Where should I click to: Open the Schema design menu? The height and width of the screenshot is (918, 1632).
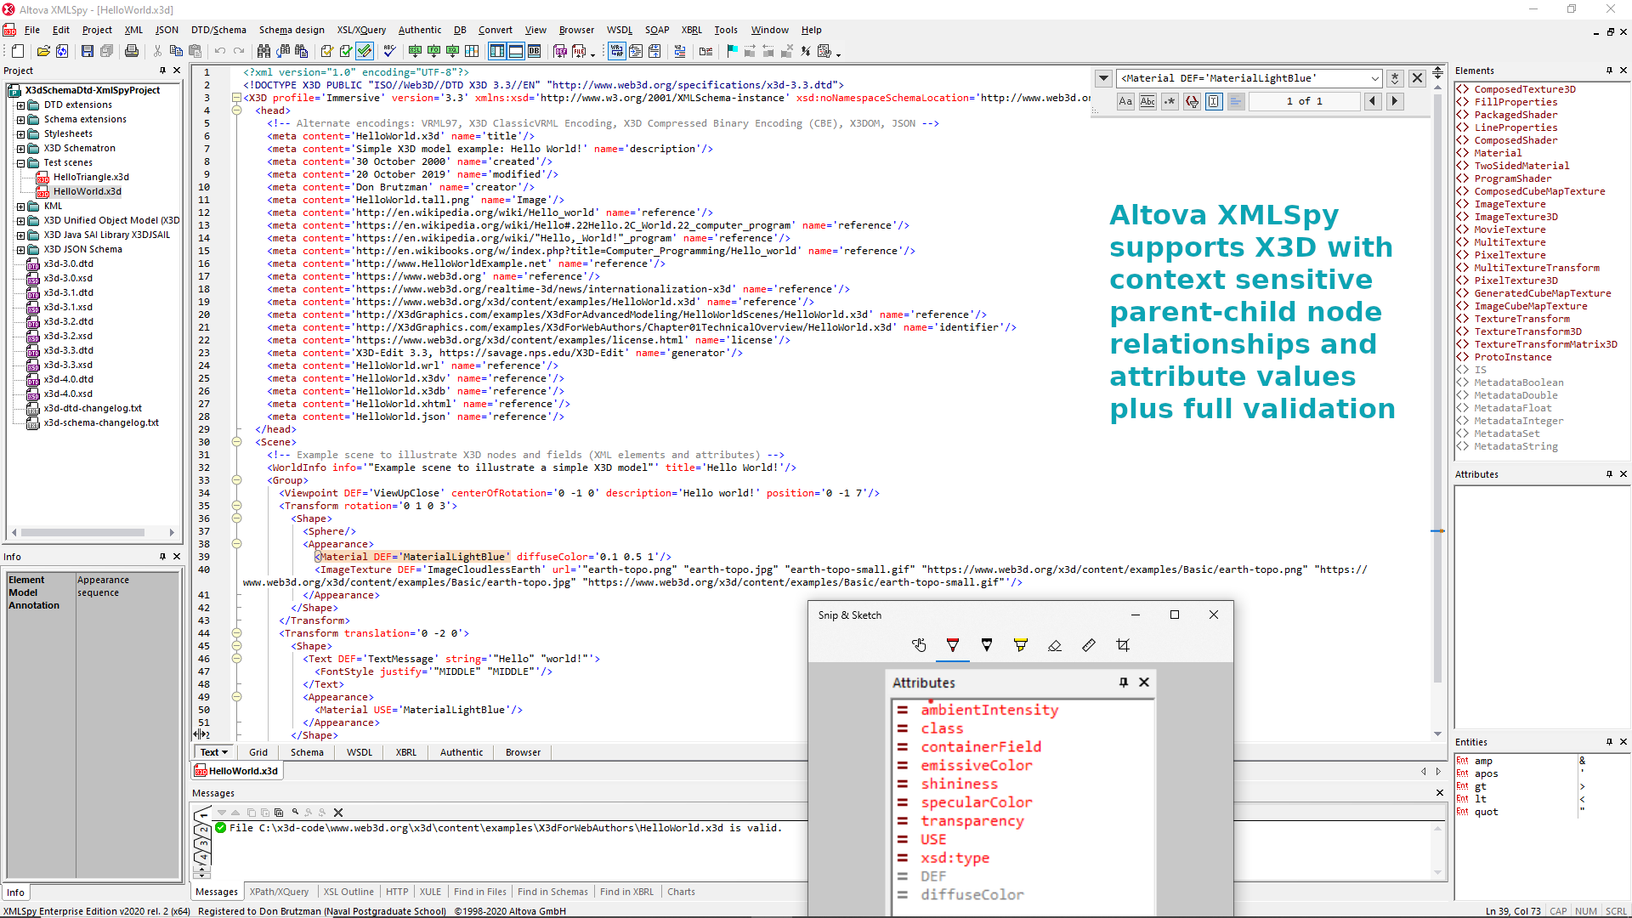click(x=292, y=30)
